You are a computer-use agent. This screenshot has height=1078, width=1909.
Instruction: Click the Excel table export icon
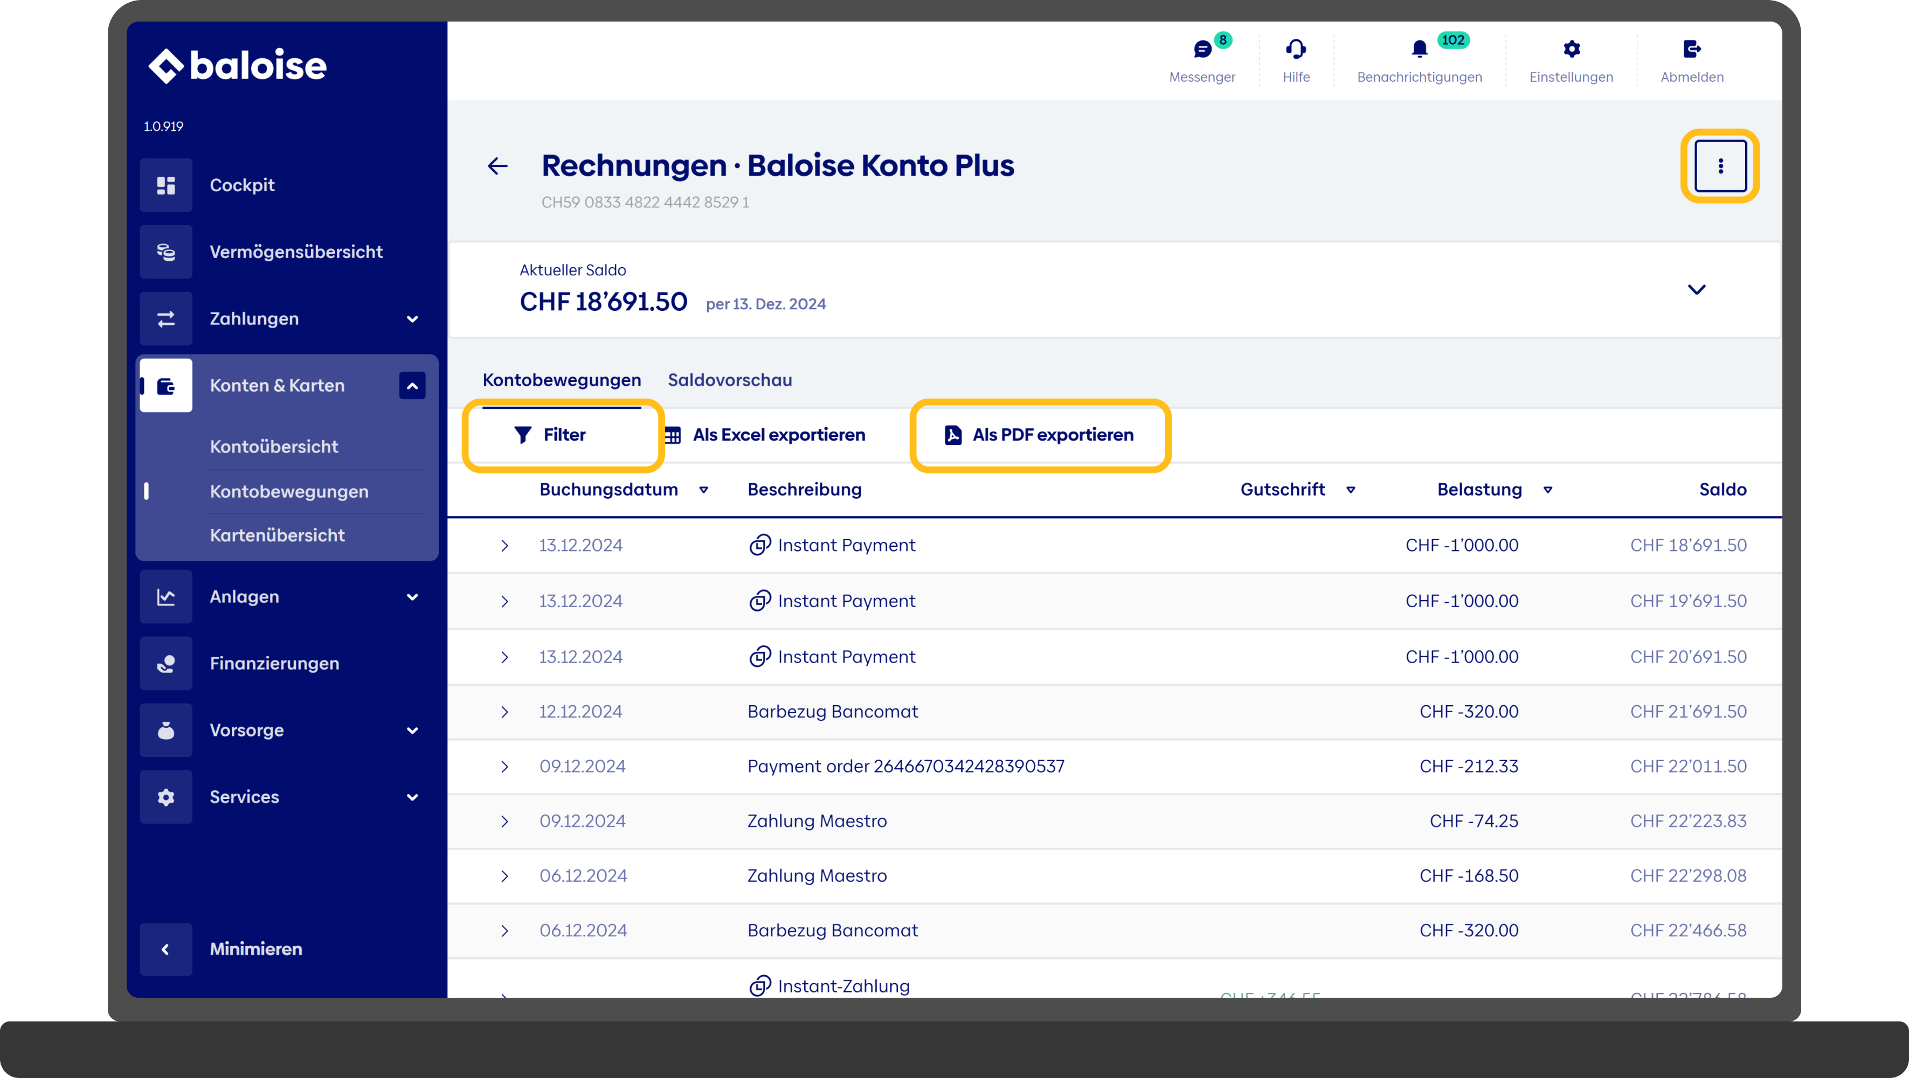(673, 435)
